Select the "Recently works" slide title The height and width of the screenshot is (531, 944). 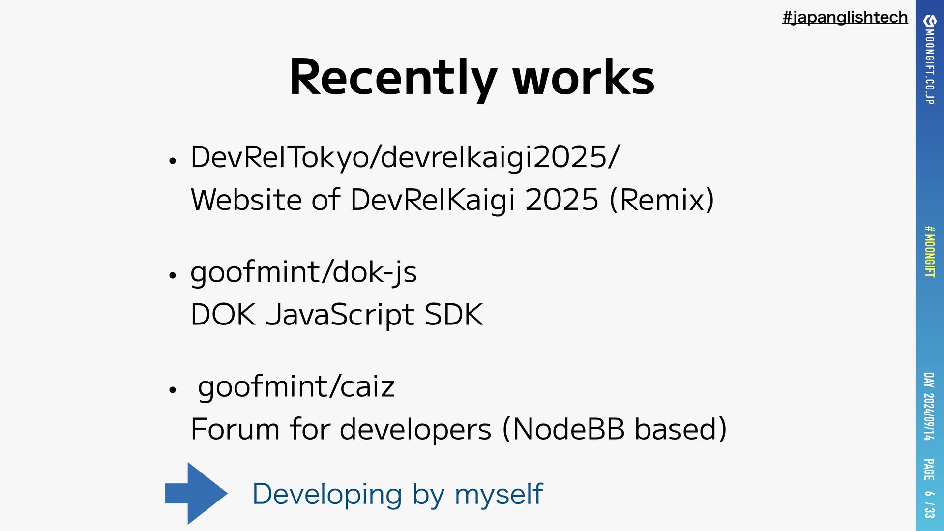(x=472, y=78)
